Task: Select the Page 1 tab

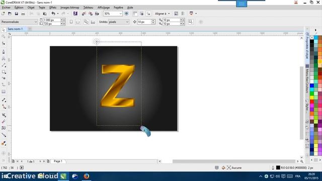Action: [58, 161]
